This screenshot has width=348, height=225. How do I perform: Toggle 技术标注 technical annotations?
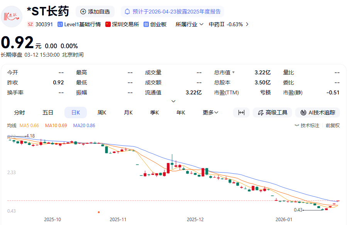coord(307,126)
